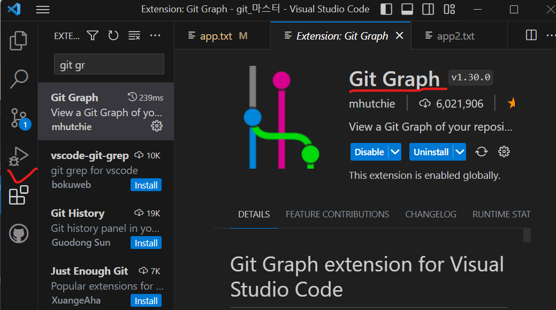Disable the Git Graph extension

coord(369,152)
